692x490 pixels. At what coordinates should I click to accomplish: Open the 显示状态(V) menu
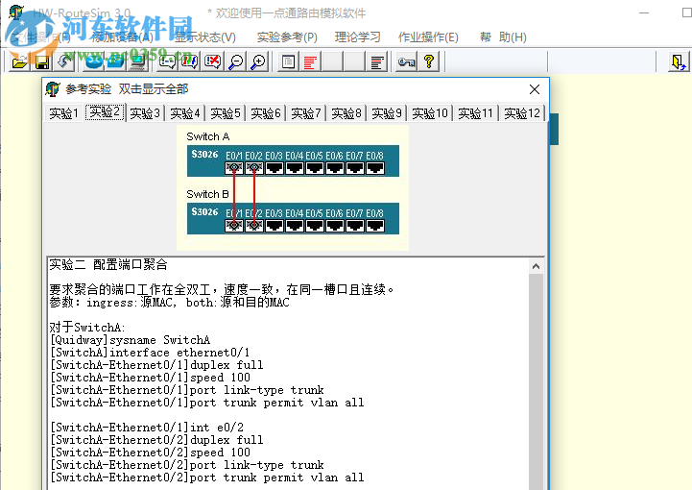(204, 37)
